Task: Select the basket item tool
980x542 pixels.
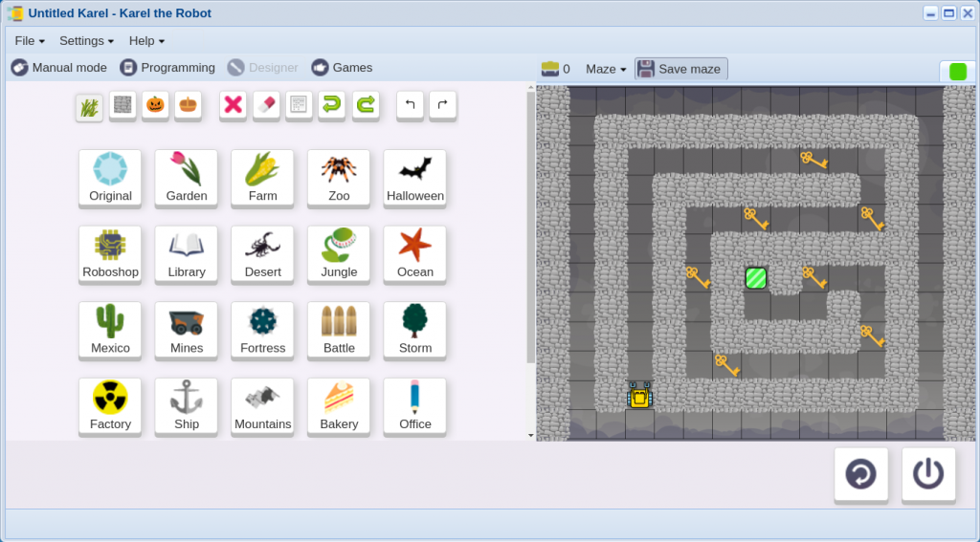Action: click(x=188, y=105)
